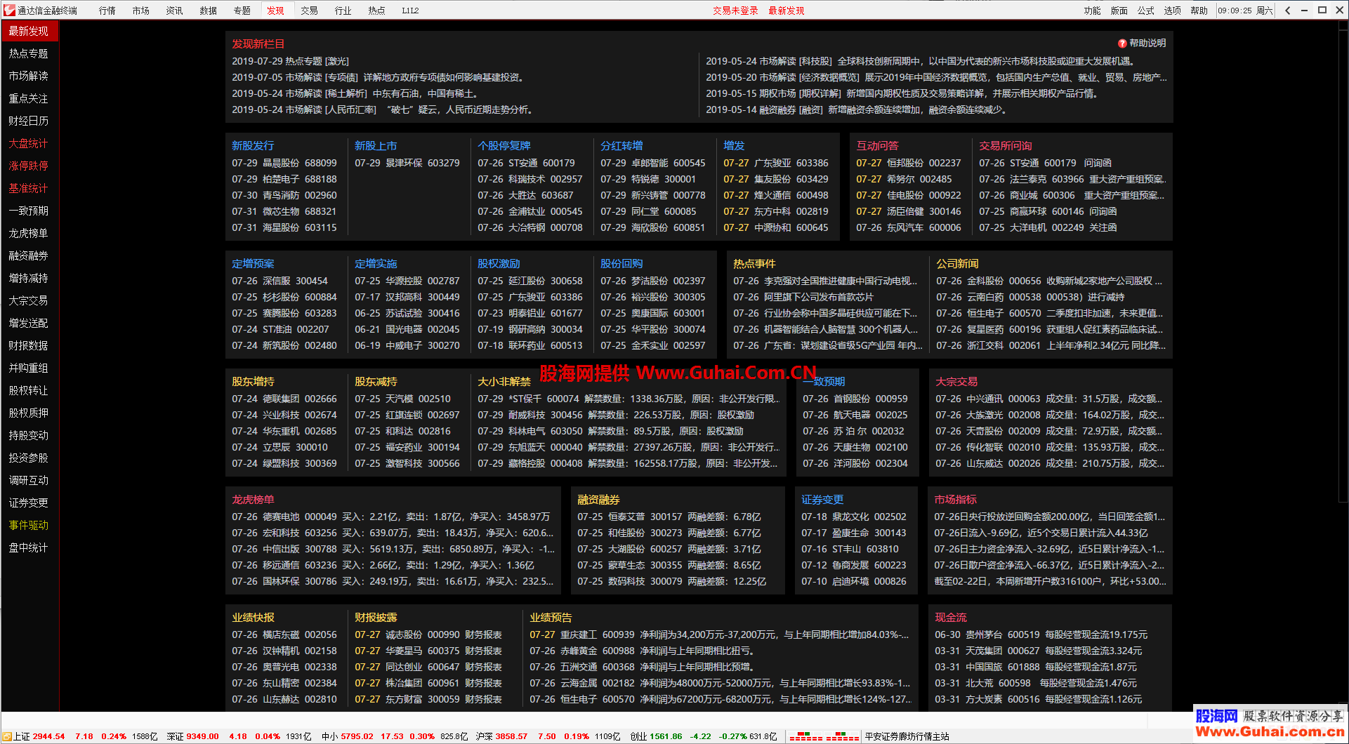Open the 选项 menu
This screenshot has height=744, width=1349.
[1173, 11]
